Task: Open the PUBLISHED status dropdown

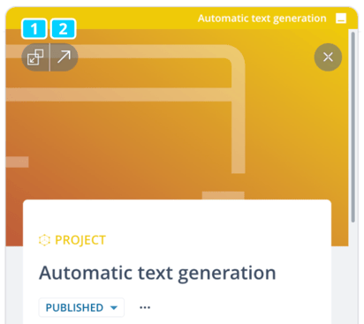Action: coord(81,307)
